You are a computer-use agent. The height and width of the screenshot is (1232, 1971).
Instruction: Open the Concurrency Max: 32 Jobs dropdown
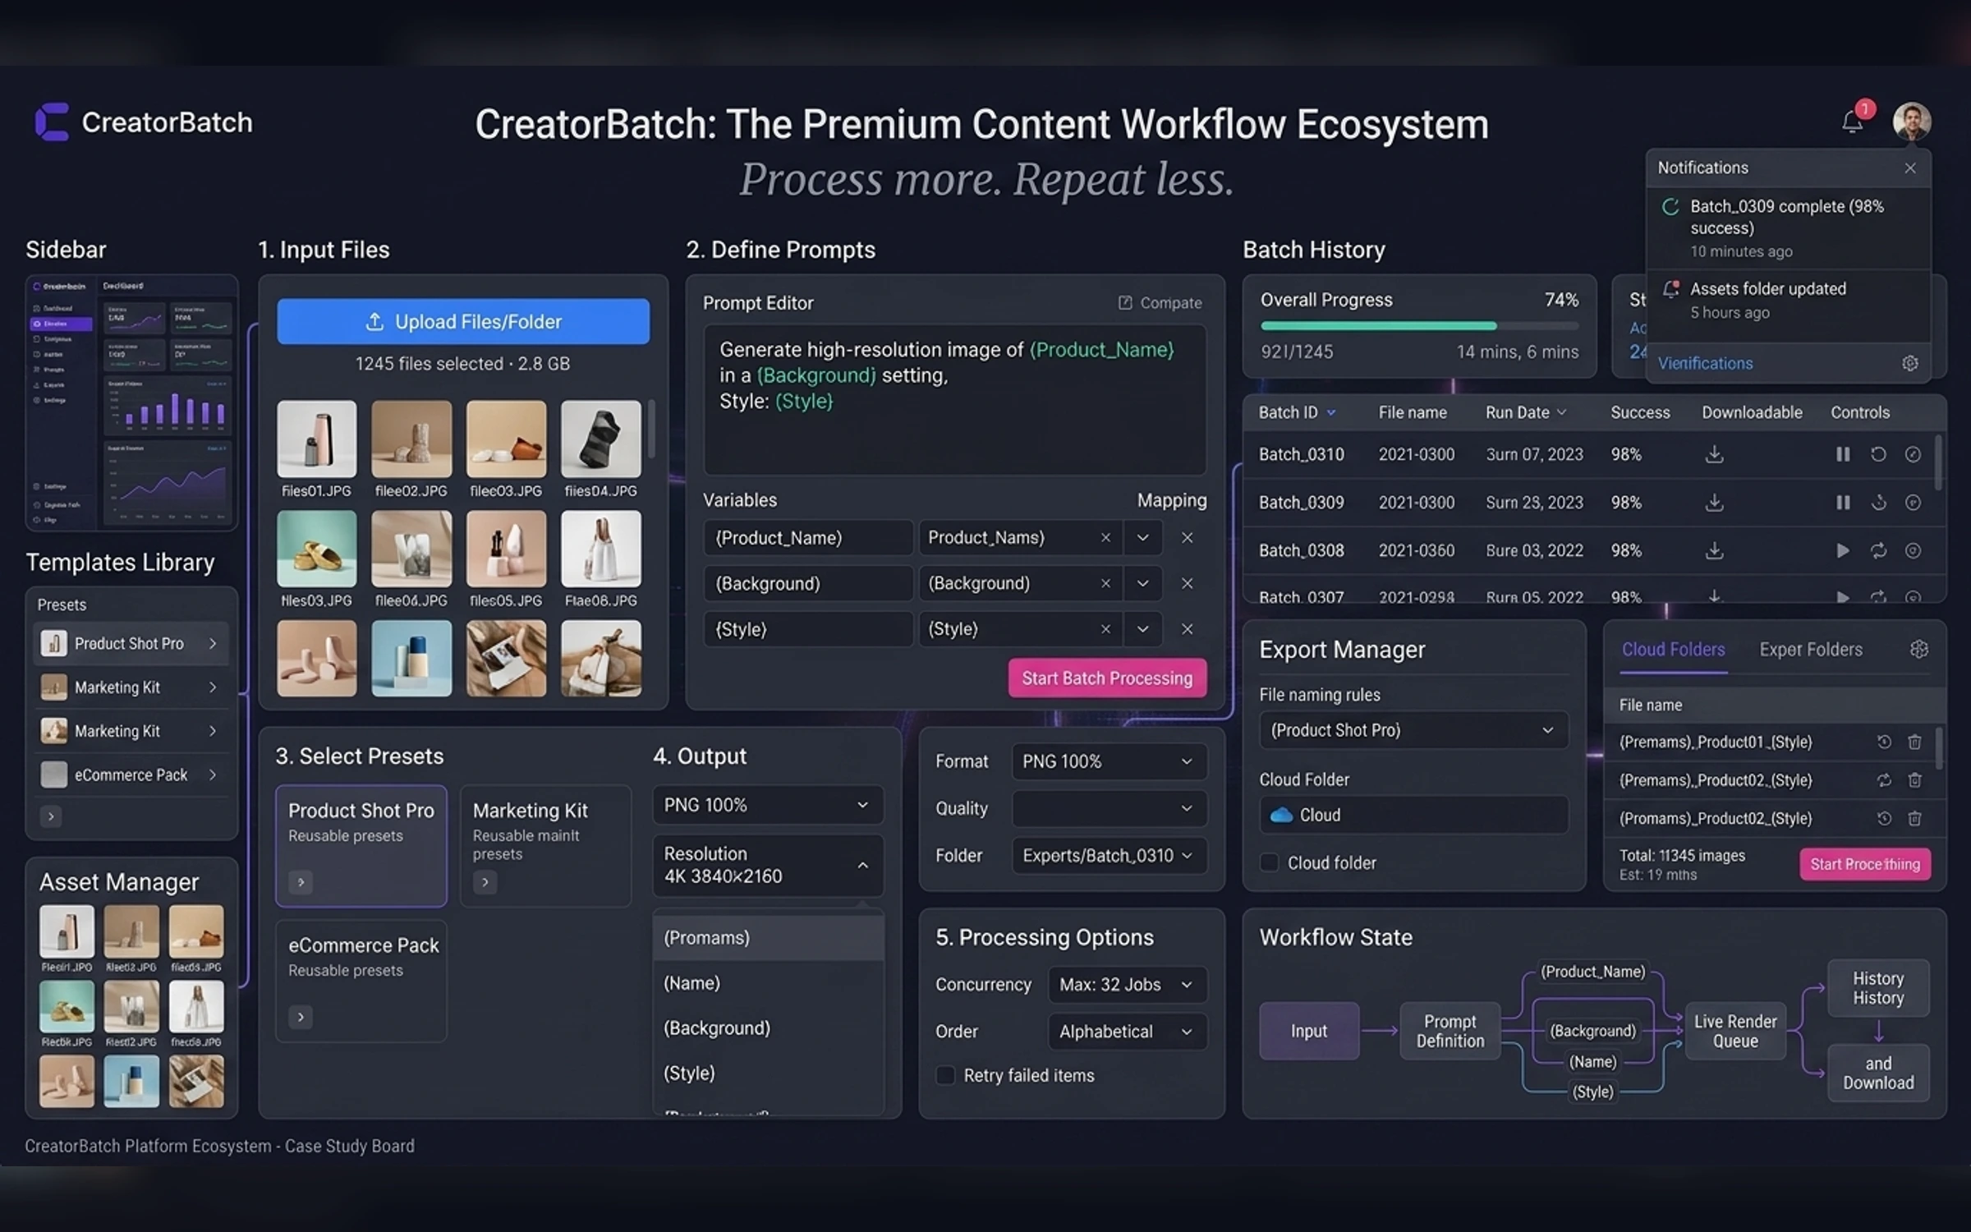tap(1127, 984)
